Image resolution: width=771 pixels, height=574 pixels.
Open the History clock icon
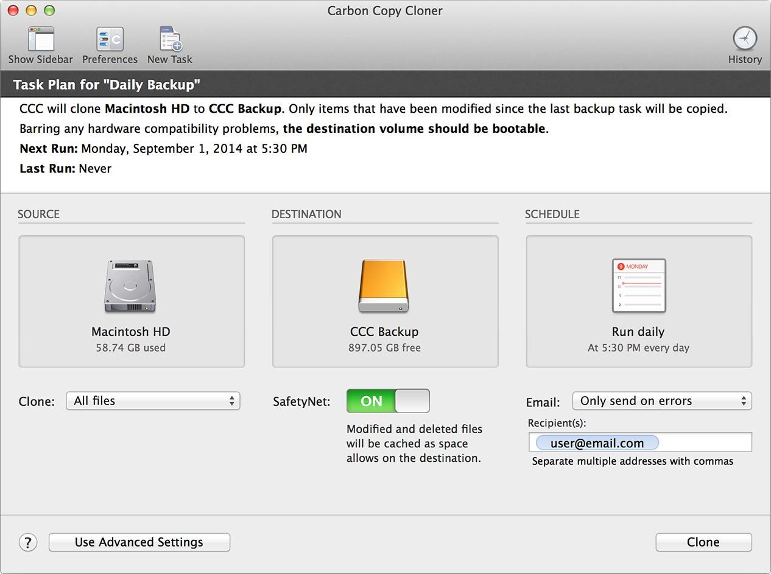pos(745,39)
